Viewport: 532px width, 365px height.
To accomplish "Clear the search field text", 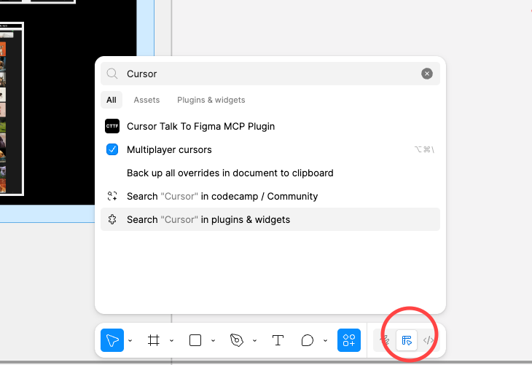I will click(427, 74).
